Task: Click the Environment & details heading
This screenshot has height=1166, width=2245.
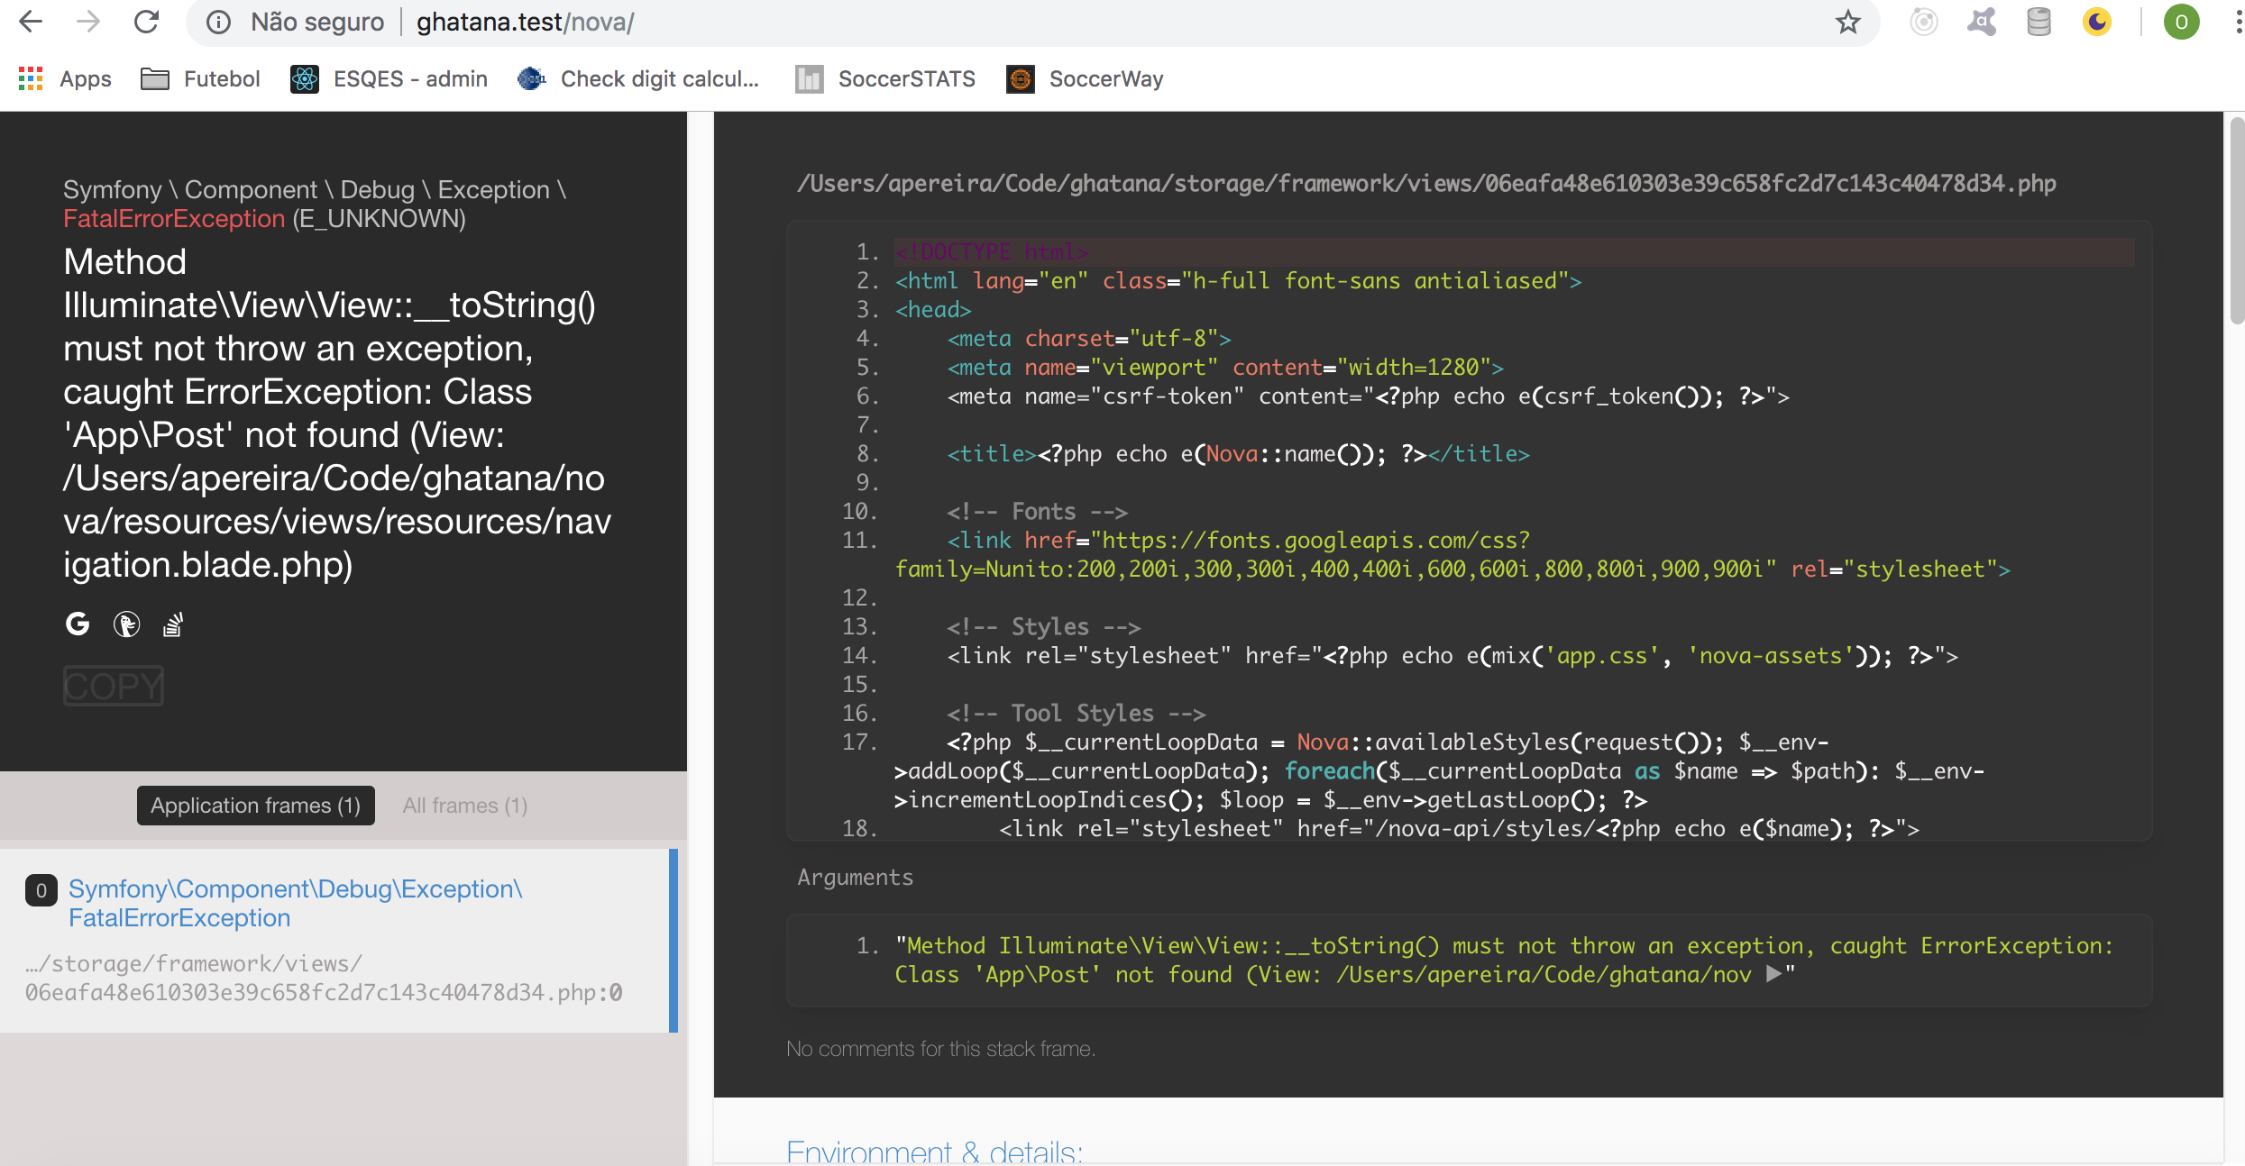Action: coord(935,1152)
